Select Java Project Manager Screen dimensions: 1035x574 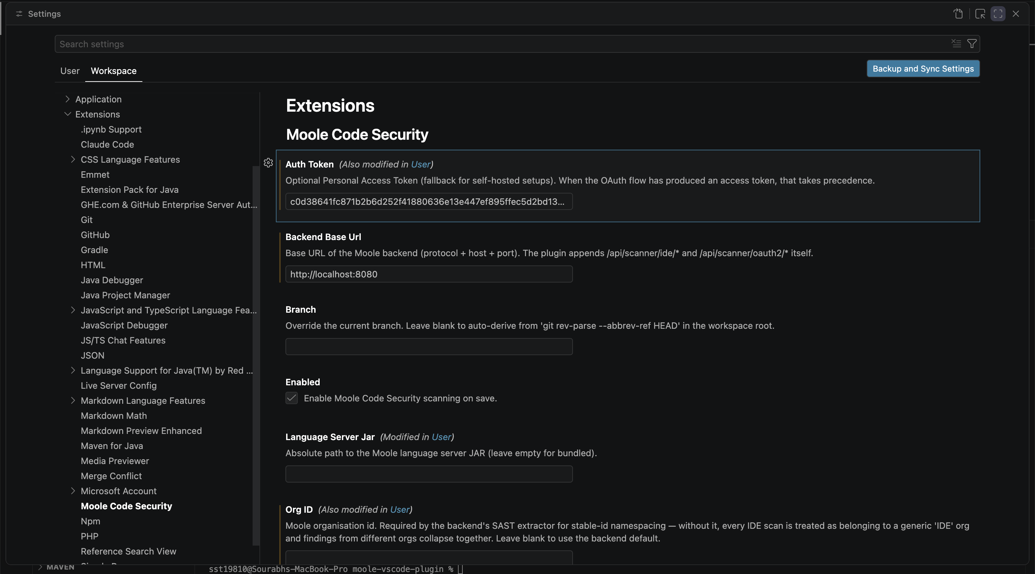click(125, 295)
